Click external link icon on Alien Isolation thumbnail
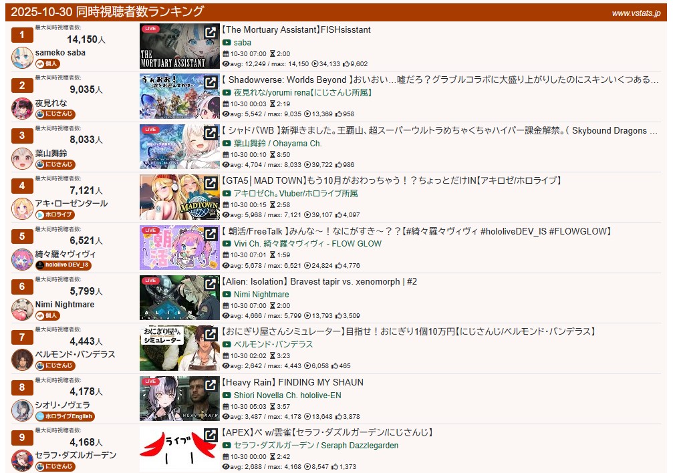The height and width of the screenshot is (473, 673). [211, 284]
